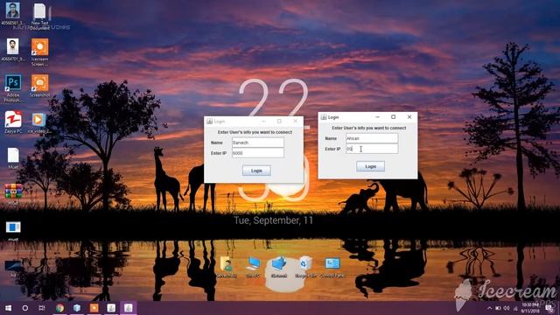The image size is (560, 315).
Task: Select the Network desktop icon
Action: (x=279, y=266)
